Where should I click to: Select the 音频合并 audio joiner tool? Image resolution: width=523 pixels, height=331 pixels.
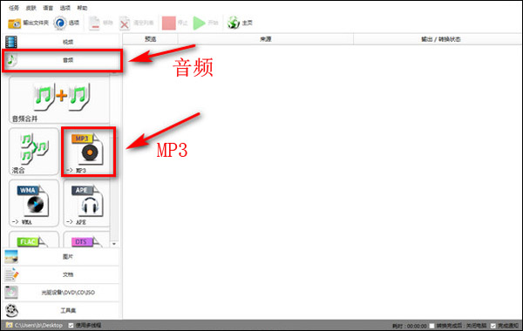pyautogui.click(x=59, y=100)
